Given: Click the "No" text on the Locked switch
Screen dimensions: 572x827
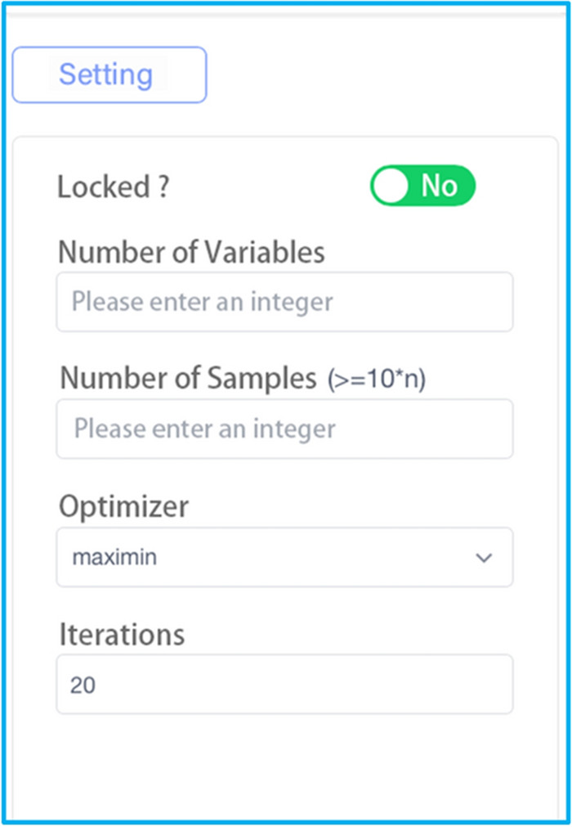Looking at the screenshot, I should pos(439,187).
